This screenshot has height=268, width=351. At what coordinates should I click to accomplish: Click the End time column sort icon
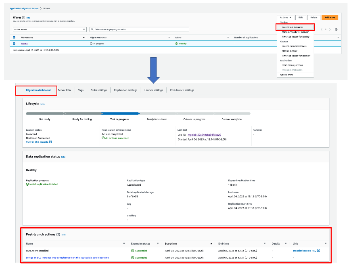(x=264, y=244)
